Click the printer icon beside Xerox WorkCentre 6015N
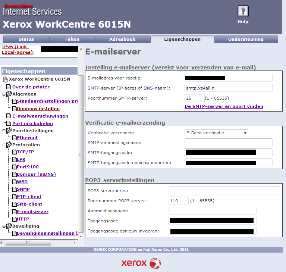The image size is (286, 272). pyautogui.click(x=6, y=79)
